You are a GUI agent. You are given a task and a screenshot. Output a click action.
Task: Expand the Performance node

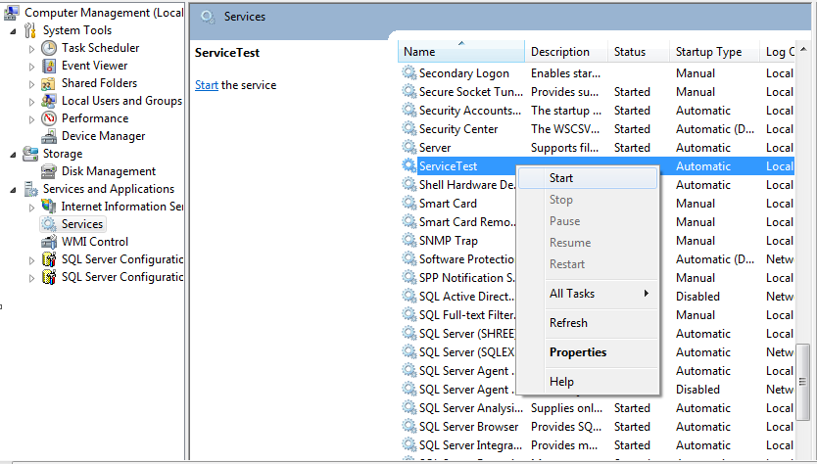tap(31, 119)
